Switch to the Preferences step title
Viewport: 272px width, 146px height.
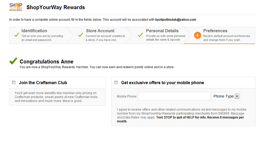tap(215, 31)
